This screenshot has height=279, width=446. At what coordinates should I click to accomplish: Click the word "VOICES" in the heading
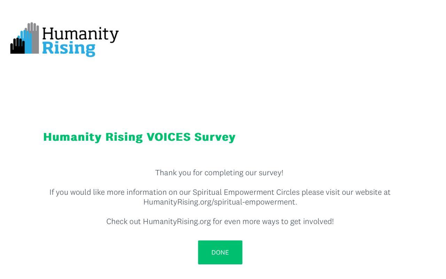(168, 137)
